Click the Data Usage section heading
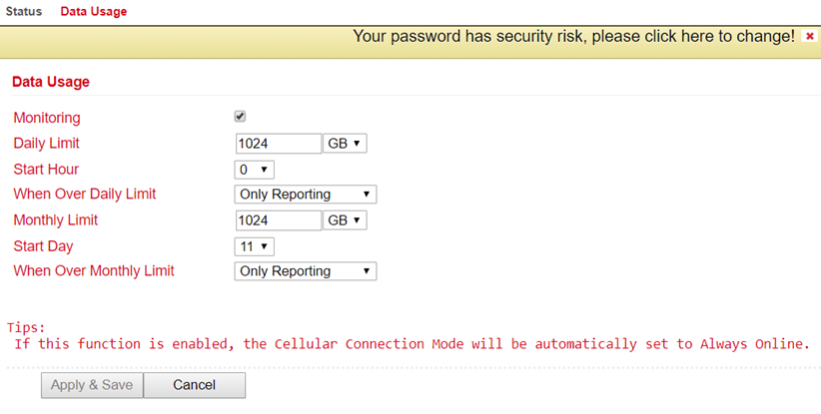The width and height of the screenshot is (821, 414). (x=51, y=82)
